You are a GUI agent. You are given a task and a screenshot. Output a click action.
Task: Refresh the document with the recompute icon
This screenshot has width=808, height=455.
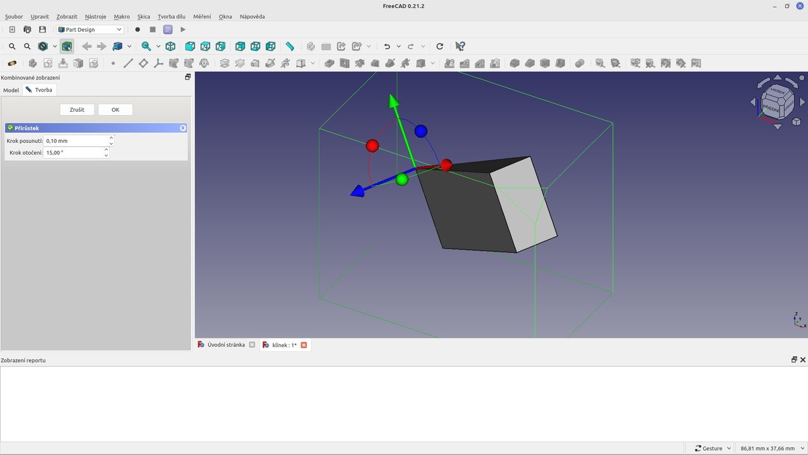tap(440, 46)
